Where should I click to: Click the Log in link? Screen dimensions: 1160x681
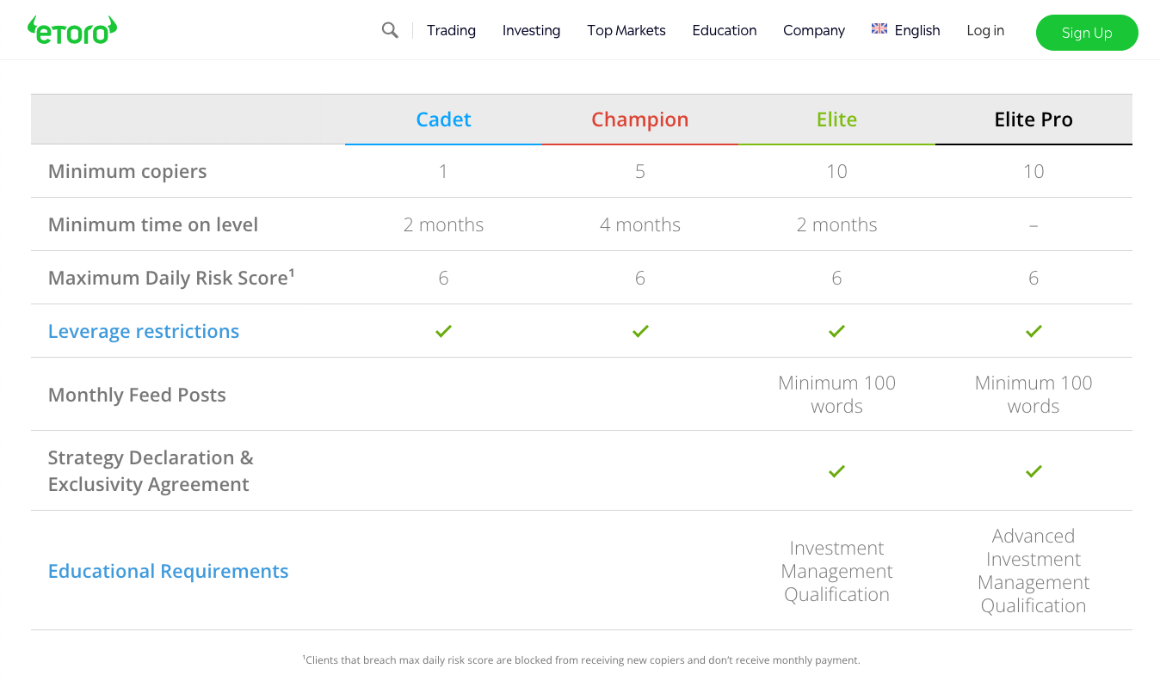point(985,30)
